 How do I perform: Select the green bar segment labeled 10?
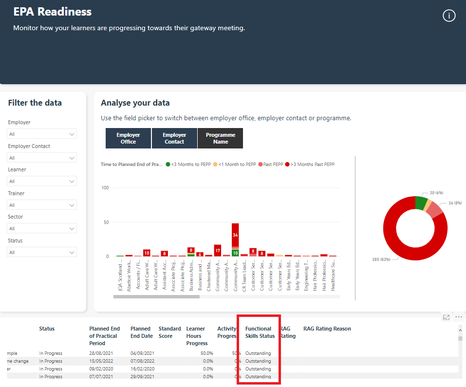pyautogui.click(x=235, y=253)
